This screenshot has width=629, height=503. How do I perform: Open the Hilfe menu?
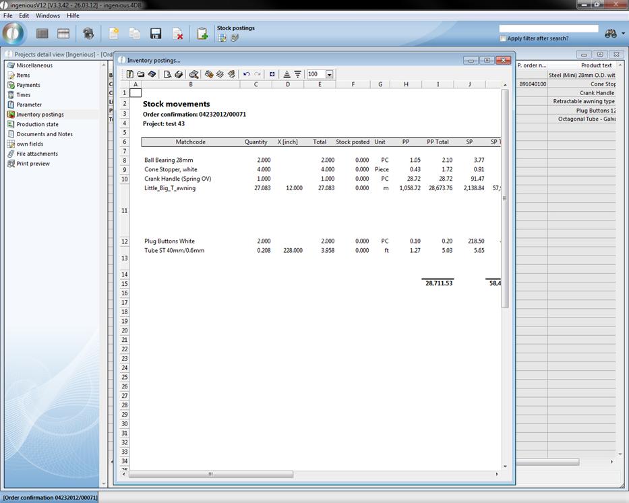click(x=73, y=16)
